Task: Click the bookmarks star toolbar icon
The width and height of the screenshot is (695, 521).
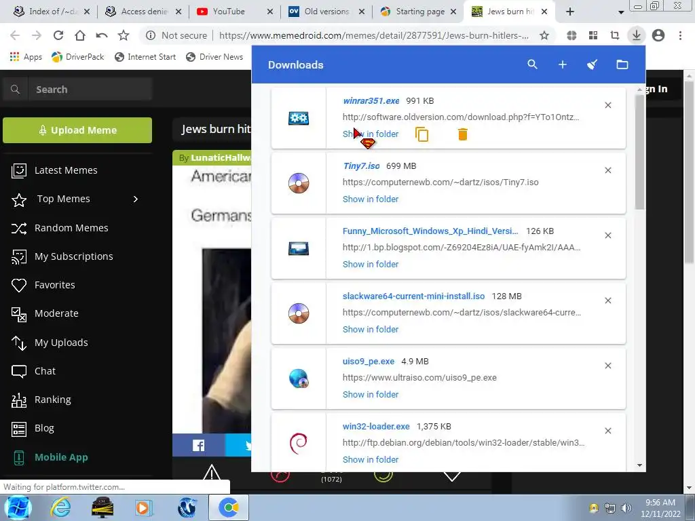Action: click(x=124, y=35)
